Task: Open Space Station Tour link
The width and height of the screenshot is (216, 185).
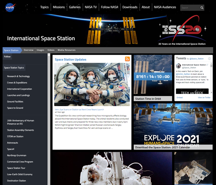Action: point(16,168)
